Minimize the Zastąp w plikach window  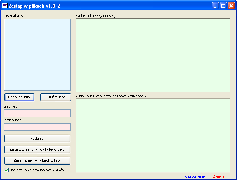tap(215, 6)
